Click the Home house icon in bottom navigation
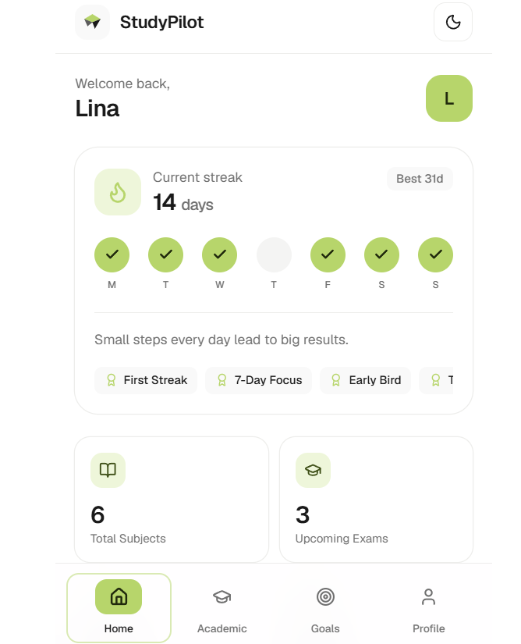 click(119, 596)
